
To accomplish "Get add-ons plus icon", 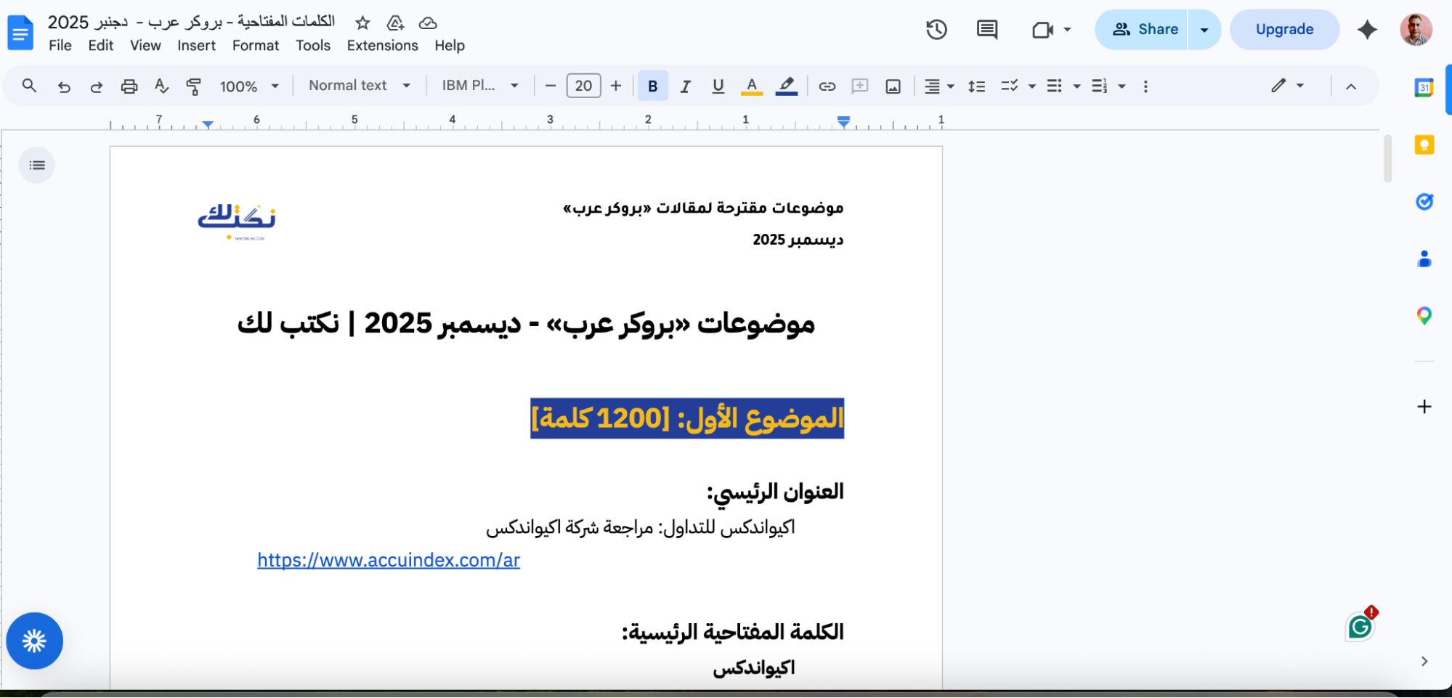I will click(1424, 406).
